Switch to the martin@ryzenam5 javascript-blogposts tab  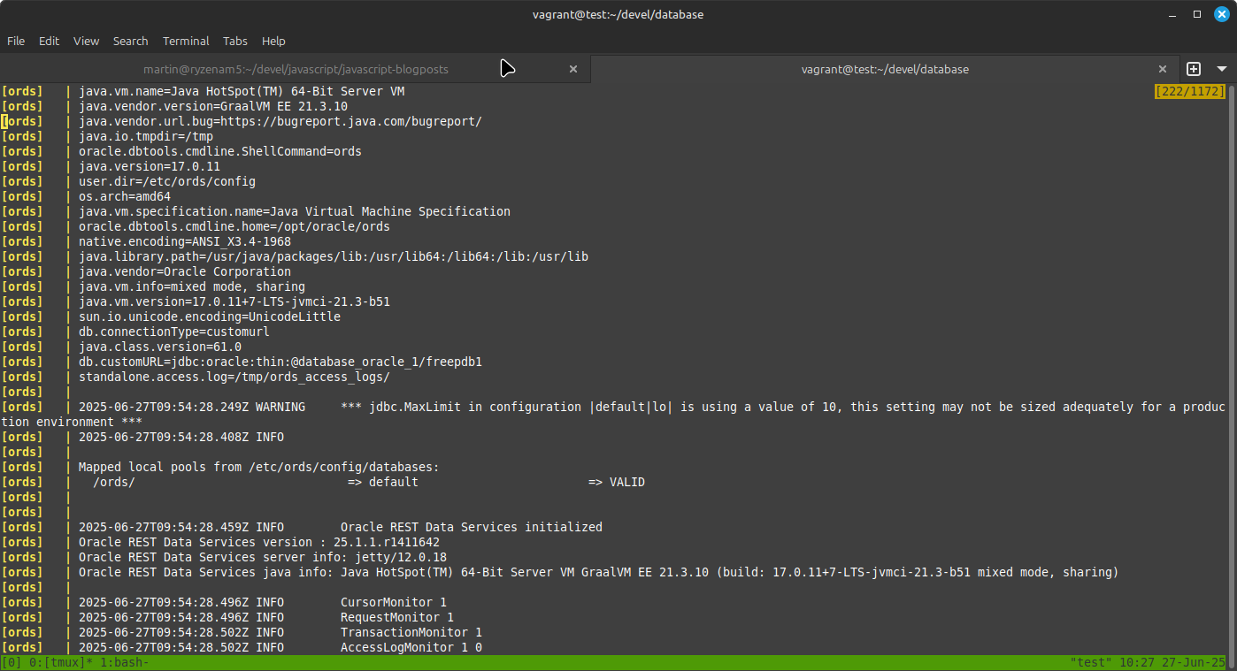click(296, 69)
